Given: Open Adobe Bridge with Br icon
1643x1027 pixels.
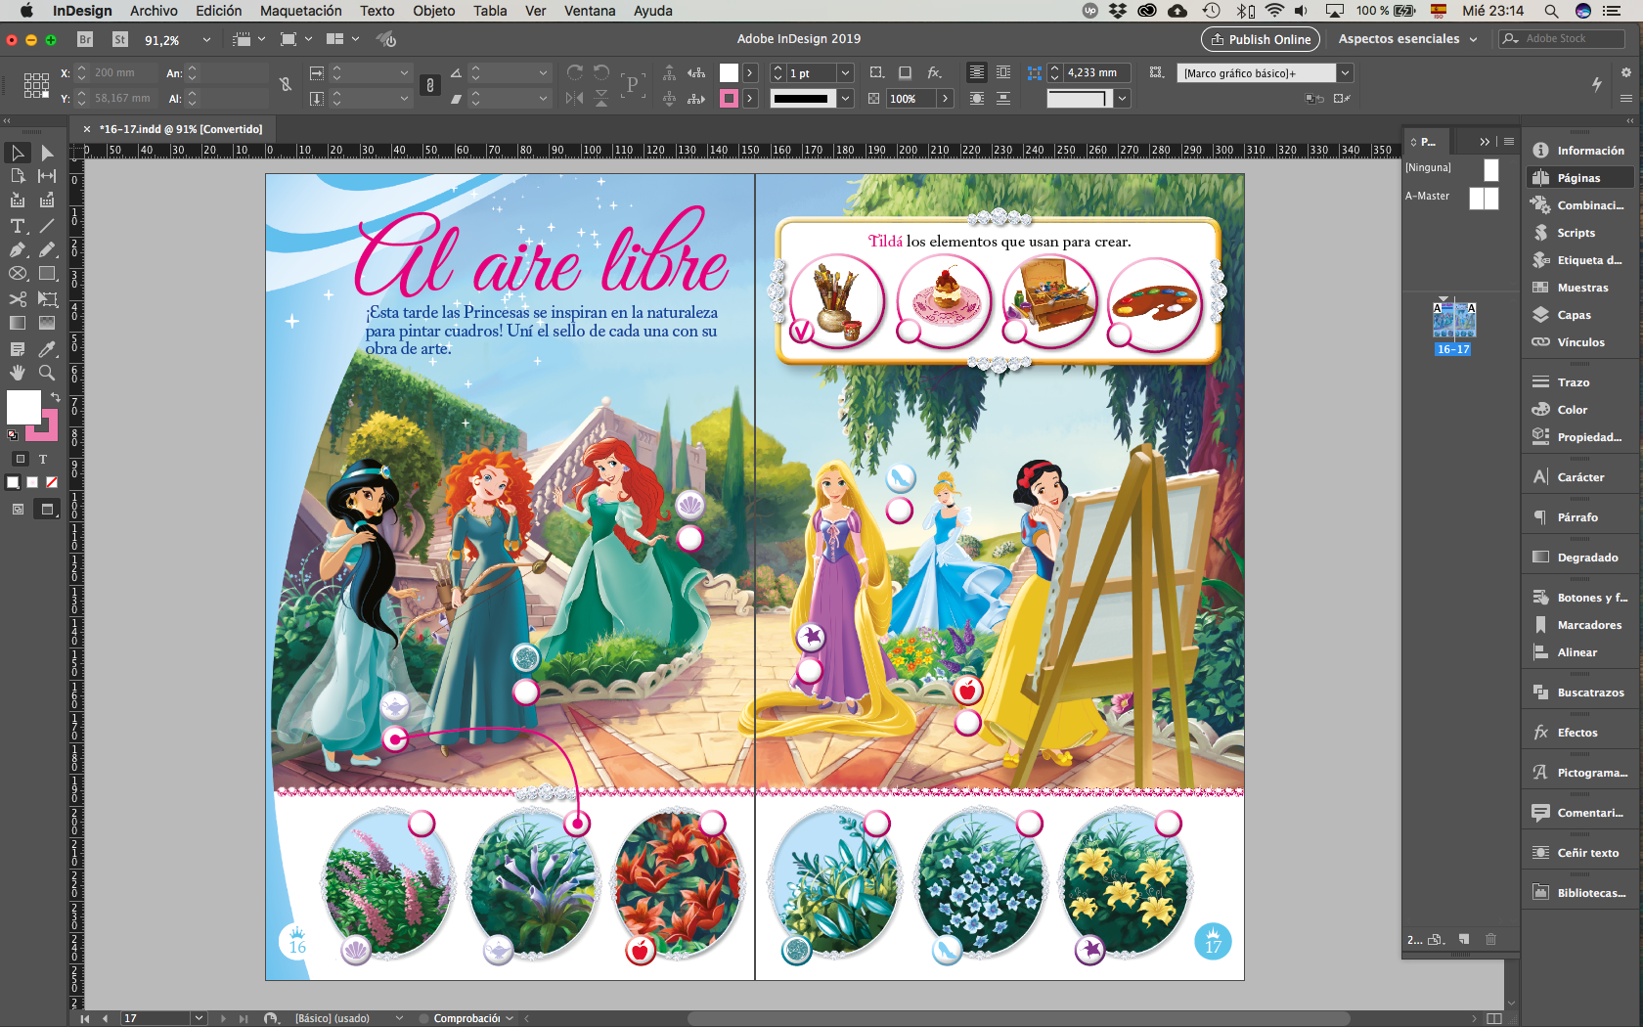Looking at the screenshot, I should (x=85, y=39).
